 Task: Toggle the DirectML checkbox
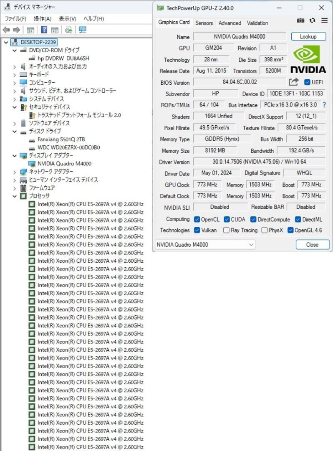click(x=298, y=220)
